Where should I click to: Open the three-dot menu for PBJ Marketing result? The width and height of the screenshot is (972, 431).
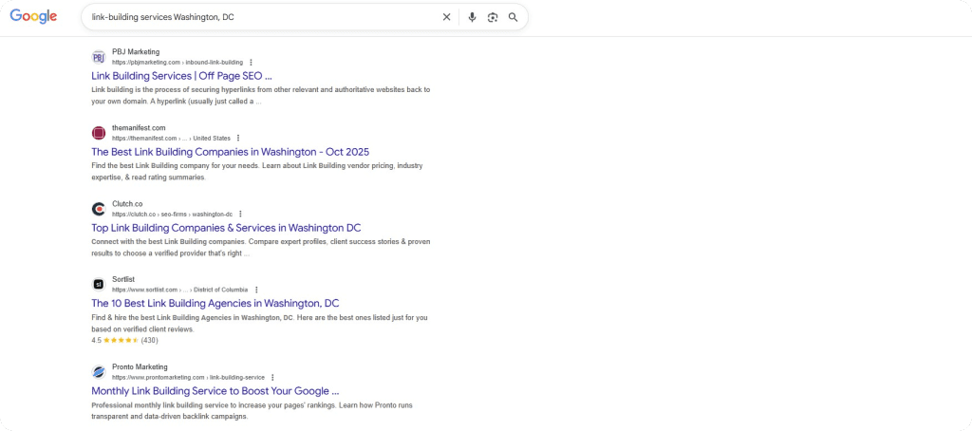pos(251,63)
